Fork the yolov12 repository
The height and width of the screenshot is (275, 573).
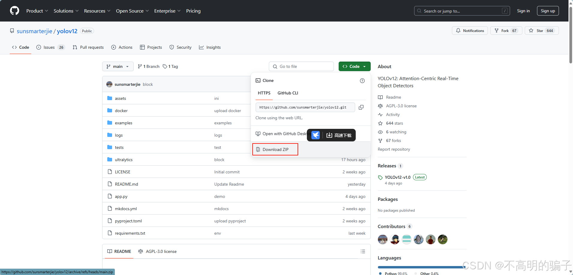pos(506,30)
